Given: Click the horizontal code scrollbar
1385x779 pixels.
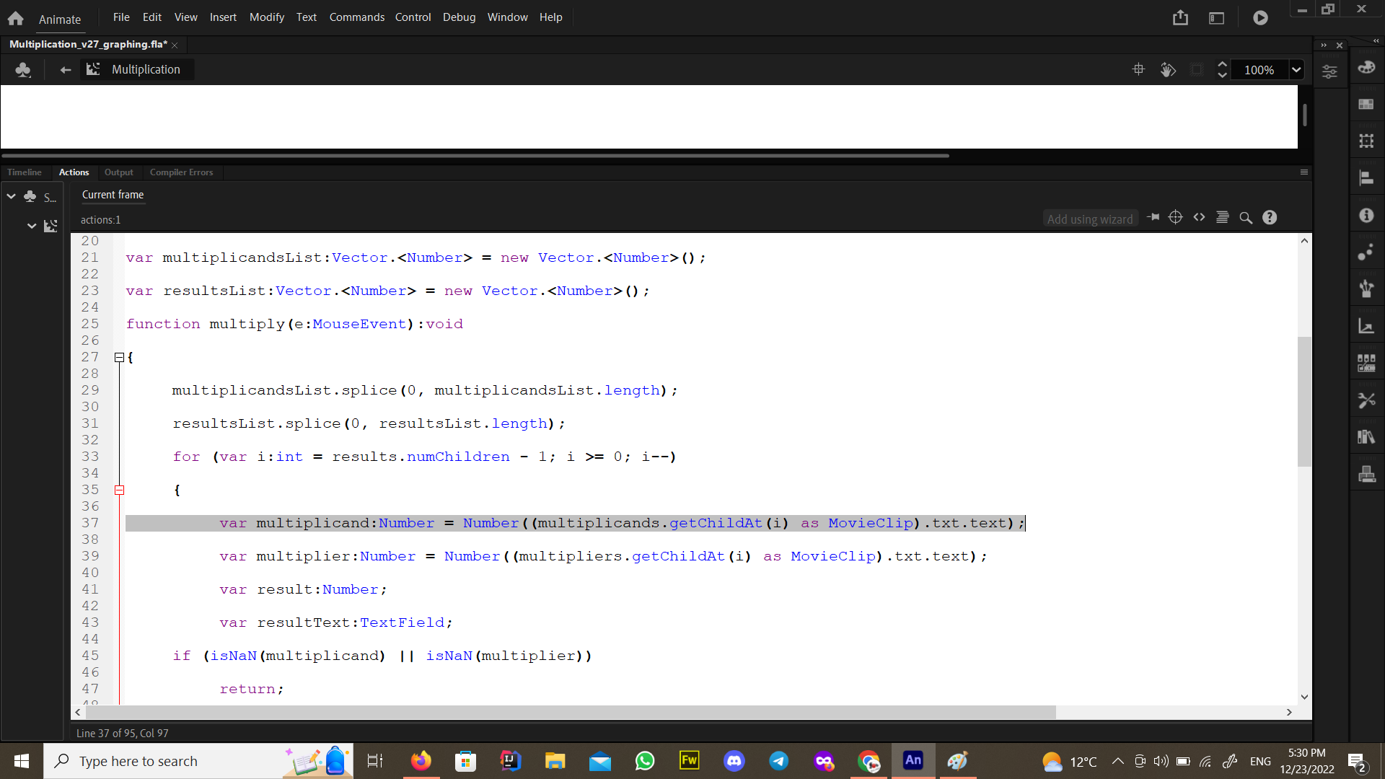Looking at the screenshot, I should (570, 712).
